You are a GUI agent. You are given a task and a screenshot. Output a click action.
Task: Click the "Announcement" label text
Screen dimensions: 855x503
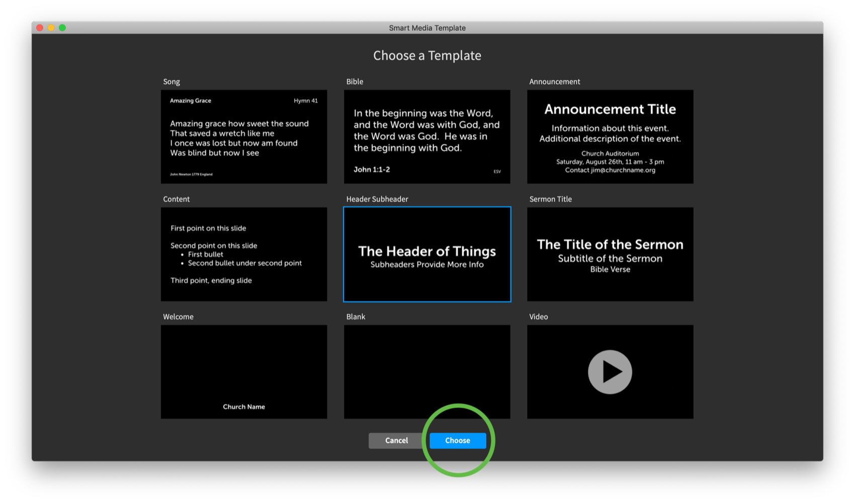[x=554, y=82]
